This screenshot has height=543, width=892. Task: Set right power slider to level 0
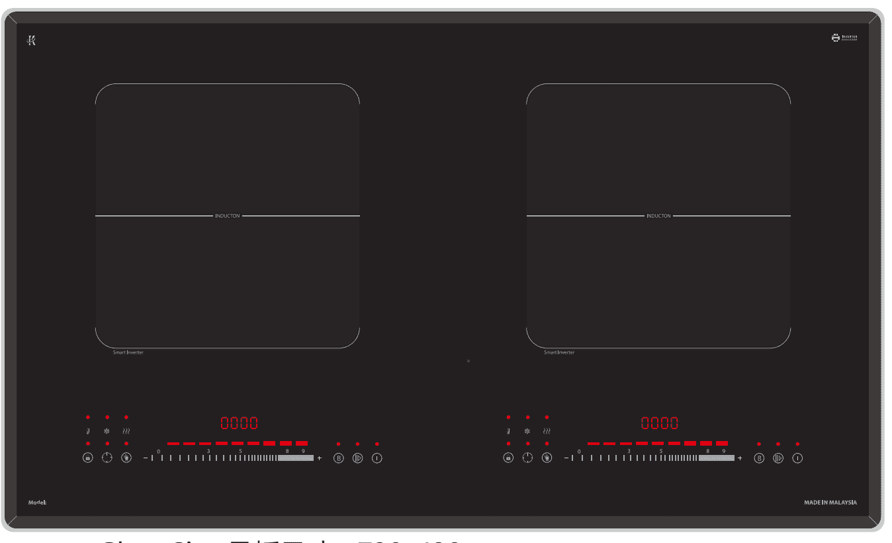tap(579, 451)
